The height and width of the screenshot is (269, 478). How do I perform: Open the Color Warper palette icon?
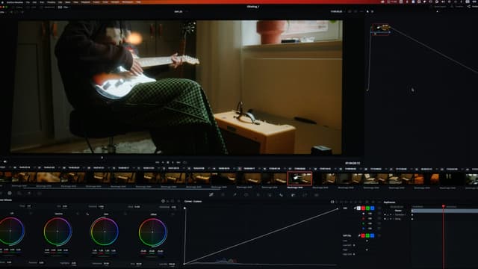click(223, 194)
